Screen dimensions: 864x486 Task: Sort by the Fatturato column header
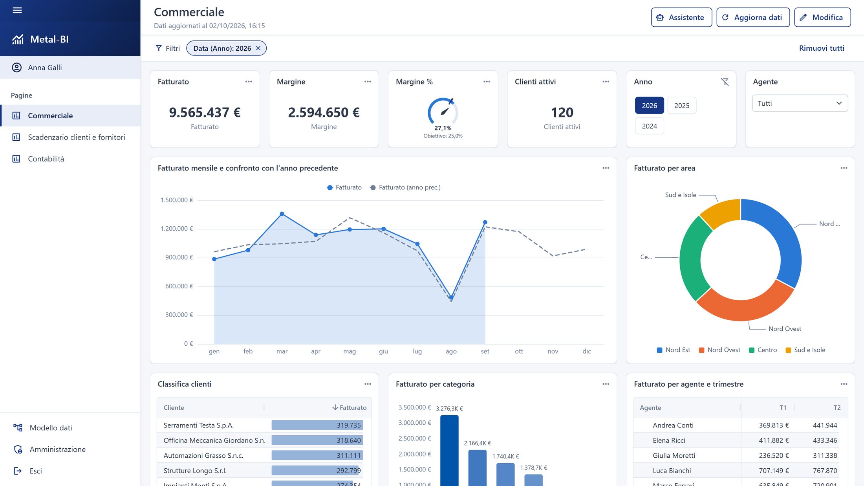349,407
